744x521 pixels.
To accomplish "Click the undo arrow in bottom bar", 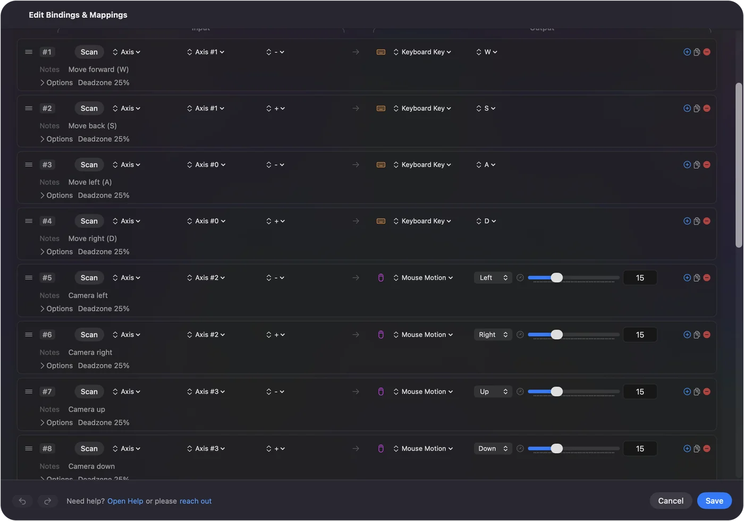I will tap(22, 501).
